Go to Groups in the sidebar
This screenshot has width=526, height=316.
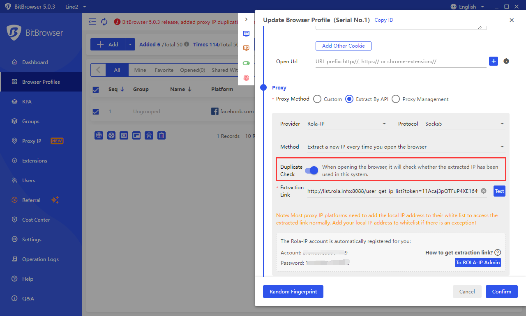[41, 121]
